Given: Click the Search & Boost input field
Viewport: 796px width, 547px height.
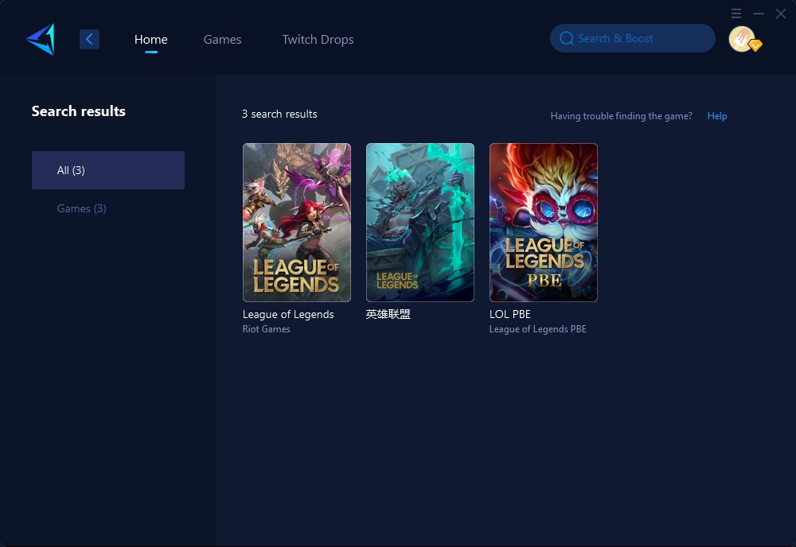Looking at the screenshot, I should pyautogui.click(x=633, y=38).
